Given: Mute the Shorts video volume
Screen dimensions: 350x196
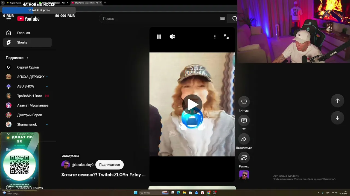Looking at the screenshot, I should click(x=172, y=36).
